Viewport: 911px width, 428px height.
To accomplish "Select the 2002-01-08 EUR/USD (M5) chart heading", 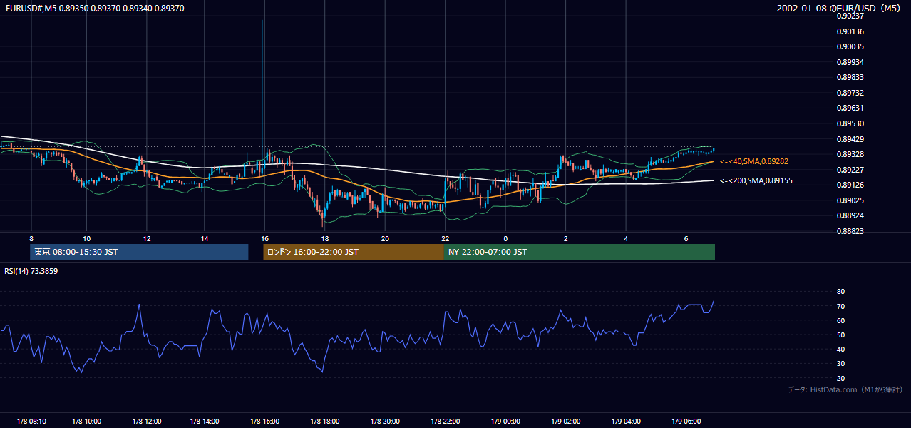I will (839, 8).
